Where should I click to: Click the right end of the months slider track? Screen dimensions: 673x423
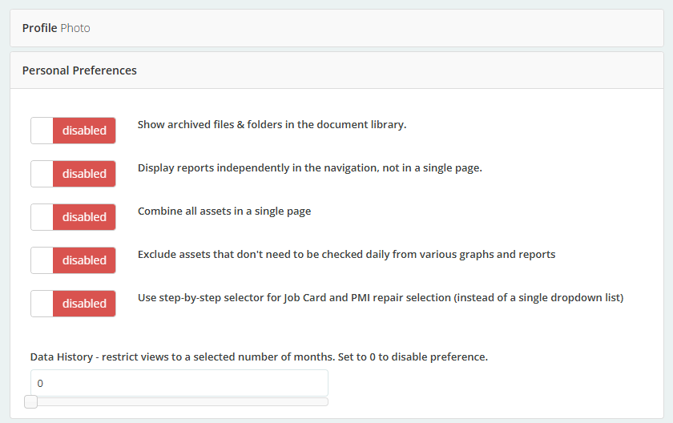[324, 401]
